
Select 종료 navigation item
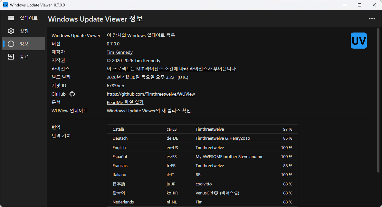click(x=24, y=57)
